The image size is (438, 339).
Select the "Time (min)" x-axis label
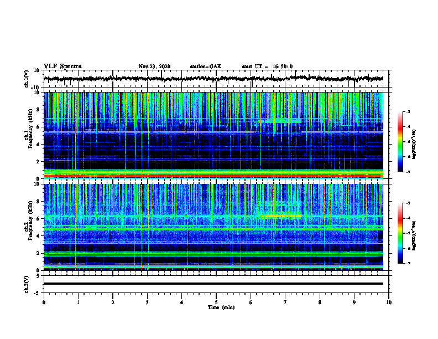221,307
